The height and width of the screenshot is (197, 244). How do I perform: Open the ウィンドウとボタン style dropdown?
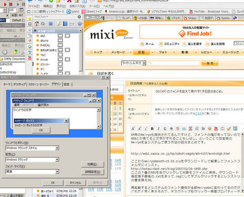pyautogui.click(x=32, y=148)
